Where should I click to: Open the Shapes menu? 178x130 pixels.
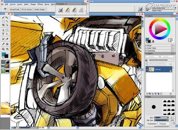[33, 4]
